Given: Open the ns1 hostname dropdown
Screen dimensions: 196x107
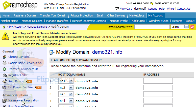Looking at the screenshot, I should [x=71, y=81].
